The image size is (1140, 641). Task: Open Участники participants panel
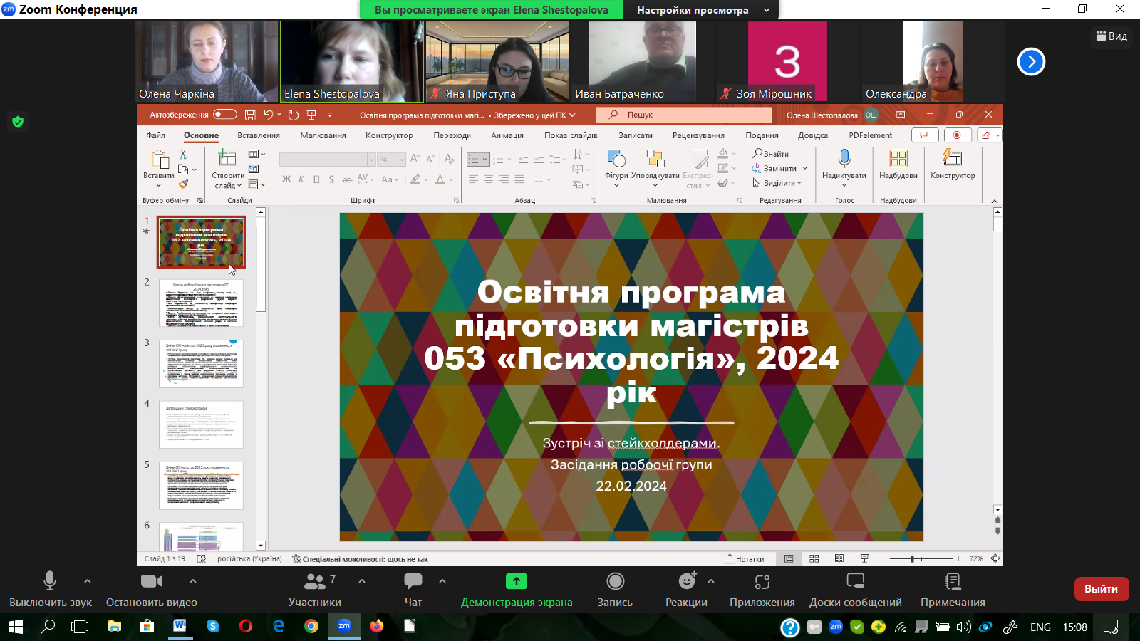(315, 590)
